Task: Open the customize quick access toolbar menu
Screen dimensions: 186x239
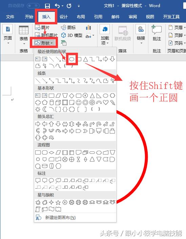Action: pos(79,6)
